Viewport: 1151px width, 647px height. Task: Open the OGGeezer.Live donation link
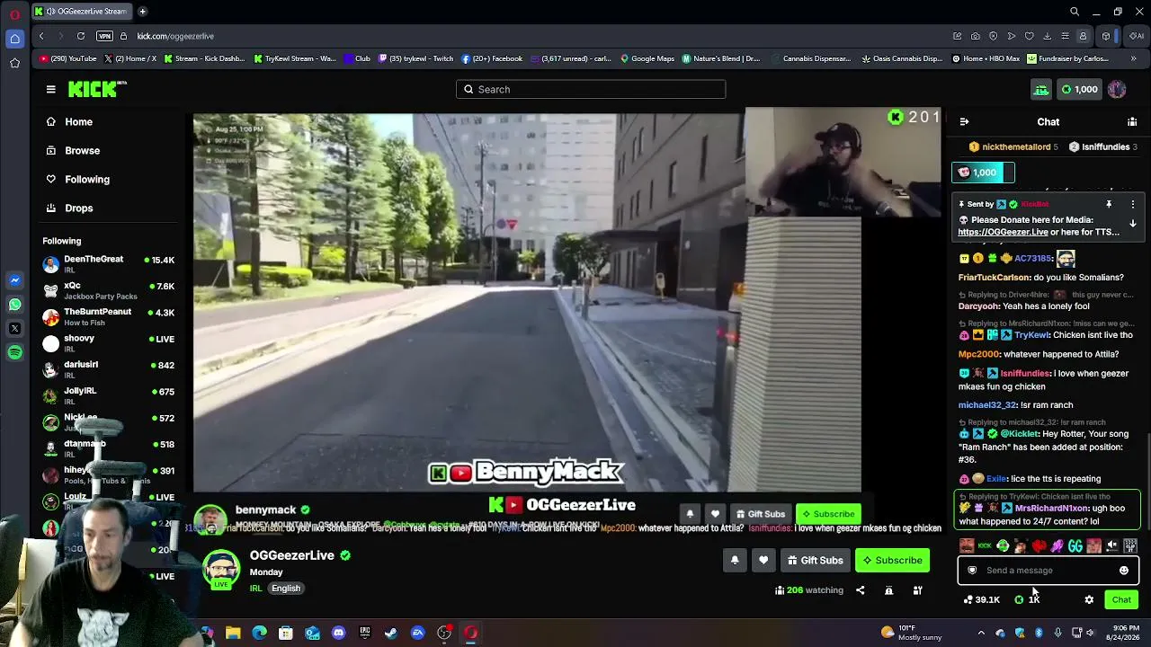pos(1003,232)
